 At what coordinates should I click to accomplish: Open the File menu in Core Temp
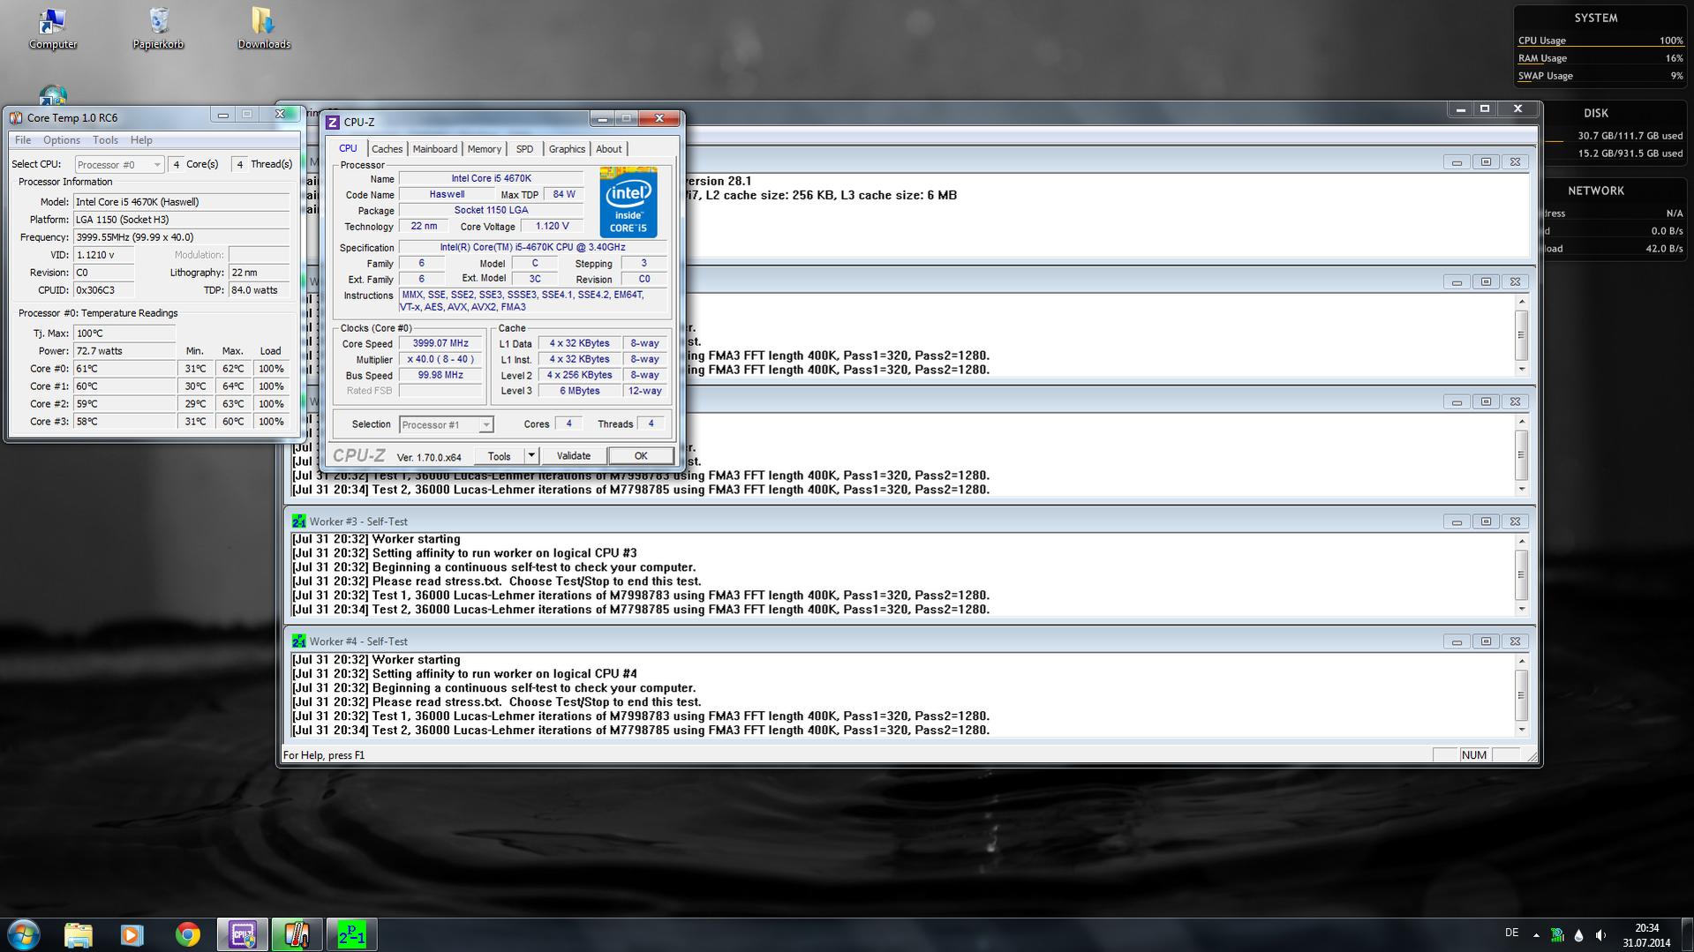click(23, 140)
